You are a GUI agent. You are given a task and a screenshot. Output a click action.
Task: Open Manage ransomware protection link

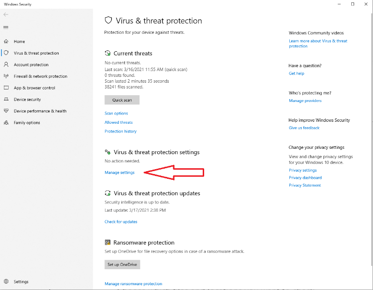[x=134, y=284]
